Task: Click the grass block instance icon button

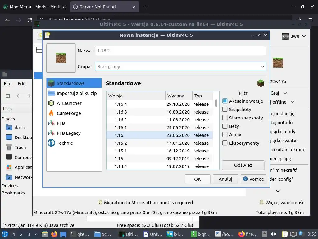Action: click(x=61, y=58)
